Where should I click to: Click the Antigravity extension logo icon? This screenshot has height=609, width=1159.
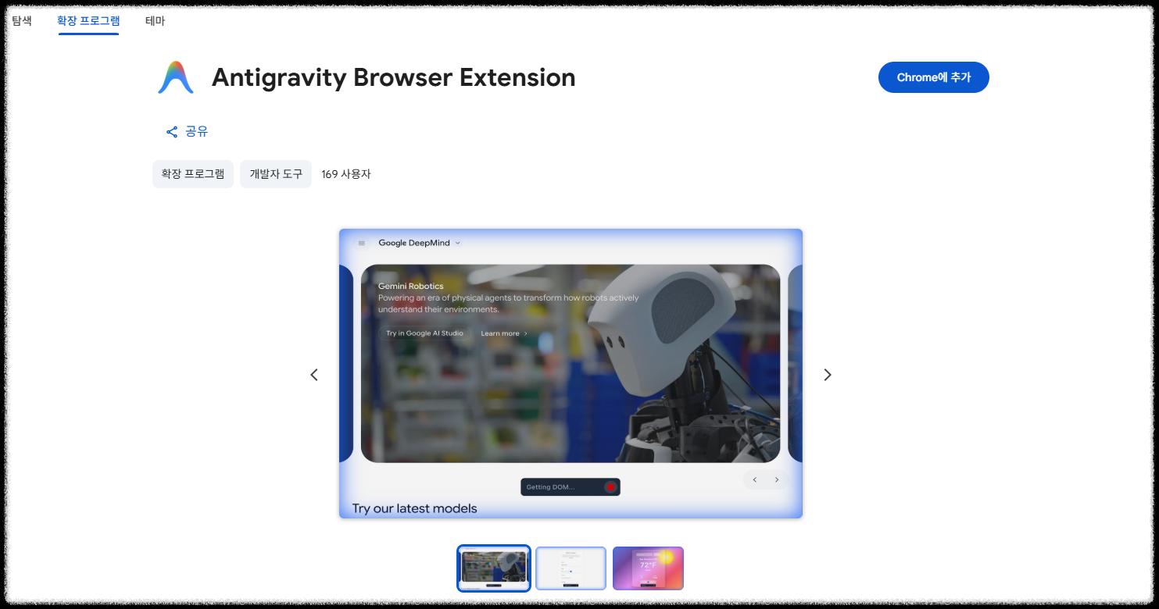click(176, 77)
